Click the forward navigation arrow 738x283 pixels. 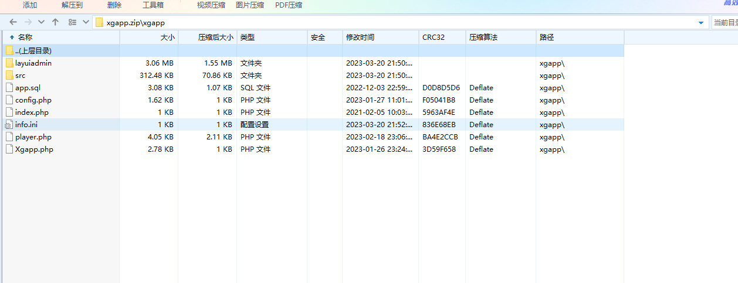click(x=28, y=22)
